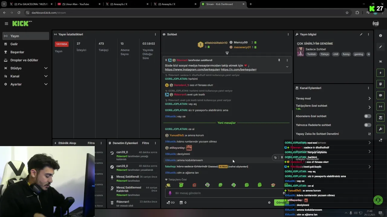
Task: Unpin the pinned chat message
Action: tap(279, 60)
